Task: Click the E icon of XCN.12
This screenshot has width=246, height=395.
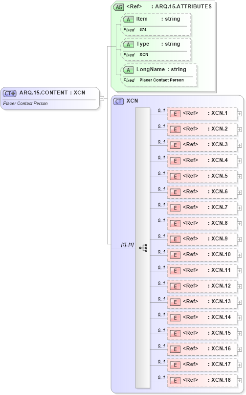Action: pos(175,287)
